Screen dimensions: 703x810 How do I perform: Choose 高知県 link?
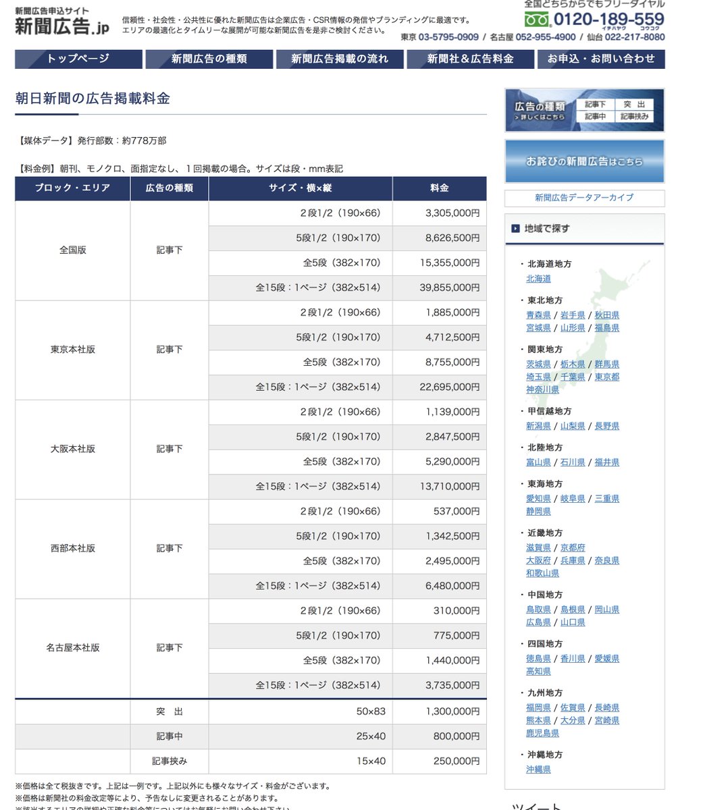pos(539,672)
